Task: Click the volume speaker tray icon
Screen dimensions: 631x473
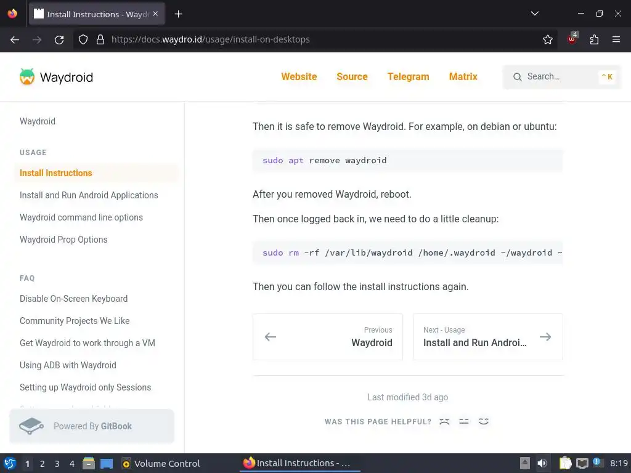Action: click(x=542, y=463)
